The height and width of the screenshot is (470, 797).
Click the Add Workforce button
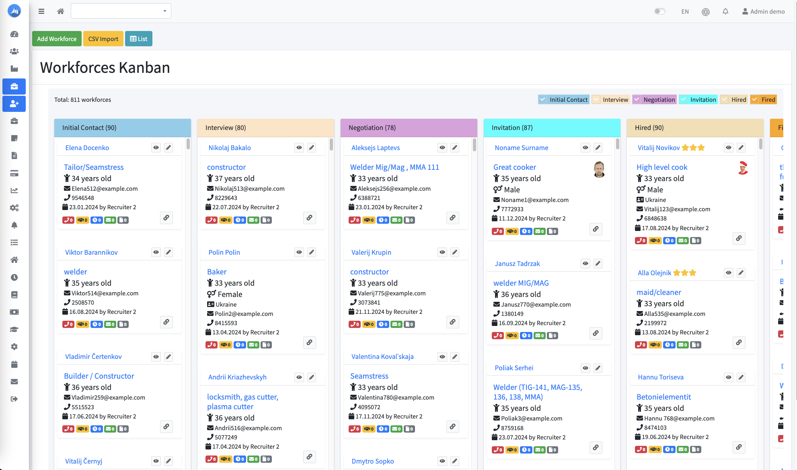click(57, 39)
